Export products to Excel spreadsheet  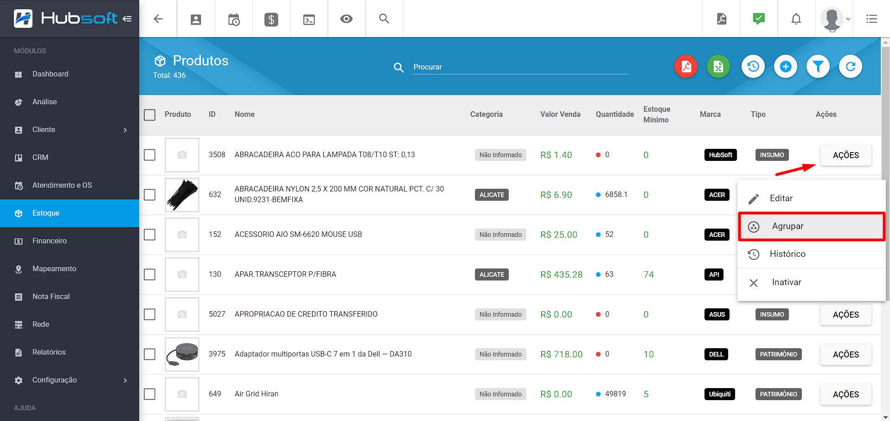tap(718, 67)
